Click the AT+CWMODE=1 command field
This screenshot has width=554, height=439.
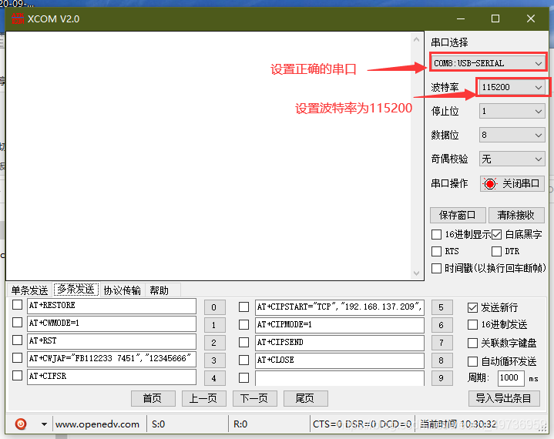[112, 323]
